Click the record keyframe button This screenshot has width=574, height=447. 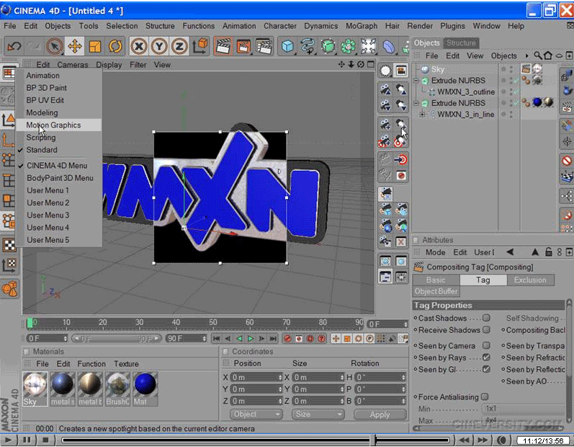click(x=287, y=339)
